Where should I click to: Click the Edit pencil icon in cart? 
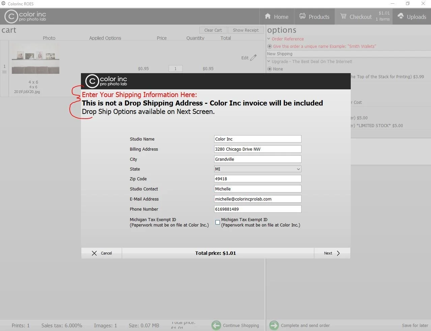tap(253, 58)
